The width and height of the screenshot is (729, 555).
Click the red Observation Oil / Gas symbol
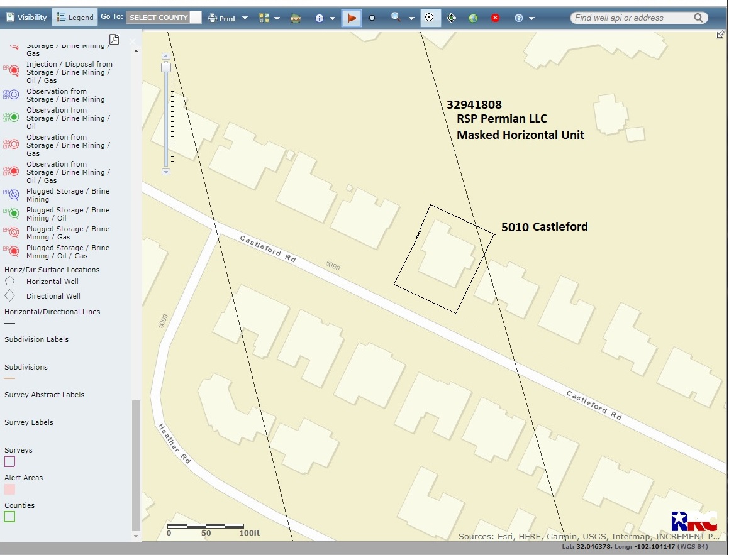(x=11, y=172)
